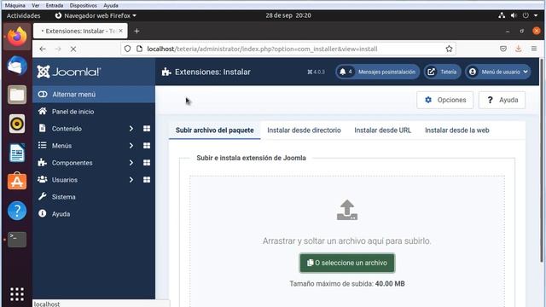Open the Usuarios sidebar item
This screenshot has height=307, width=546.
[x=65, y=180]
